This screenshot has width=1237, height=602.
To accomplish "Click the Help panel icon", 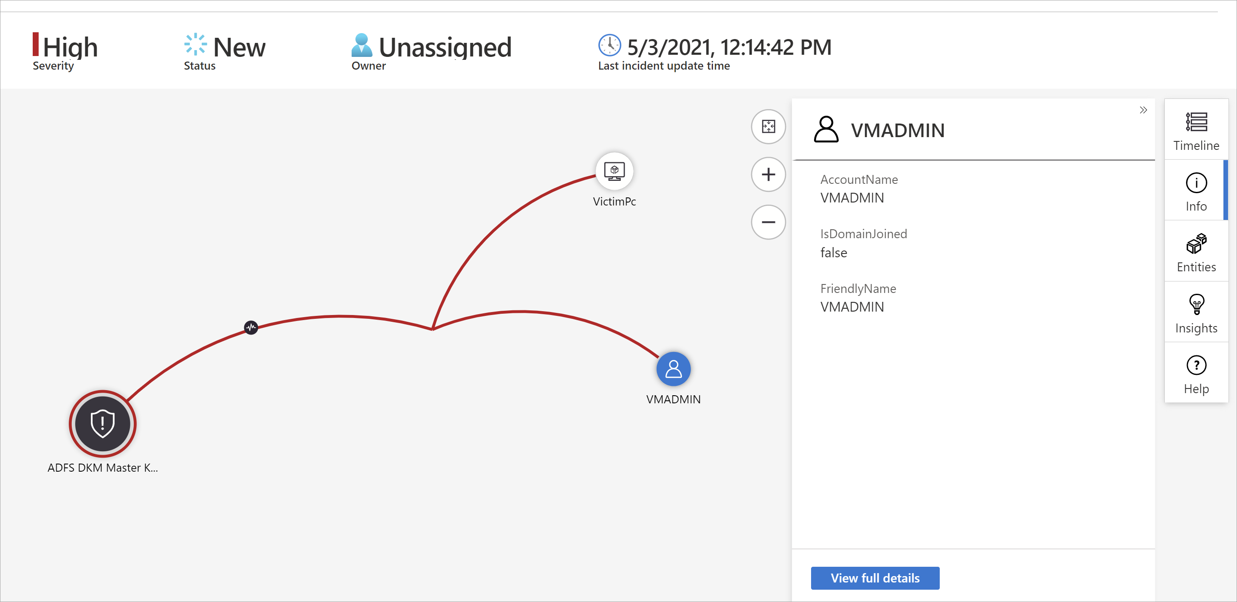I will coord(1197,365).
